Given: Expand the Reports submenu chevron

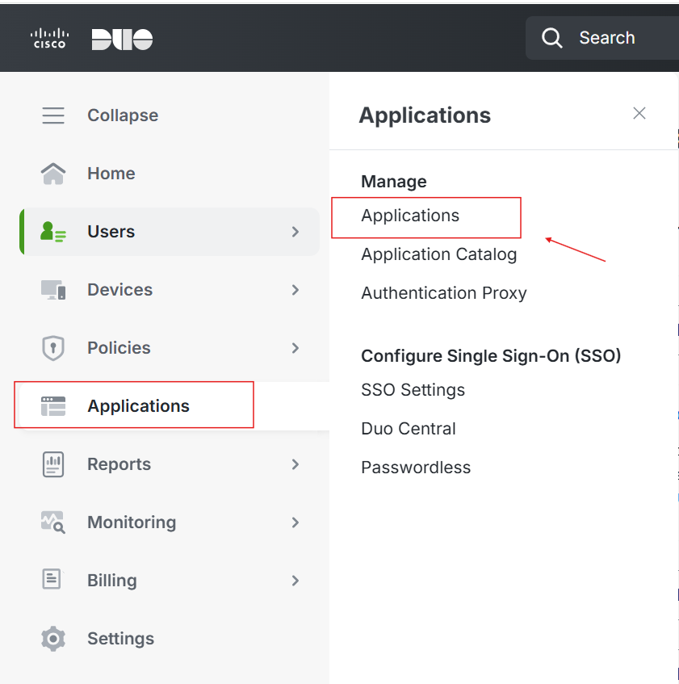Looking at the screenshot, I should pos(295,464).
